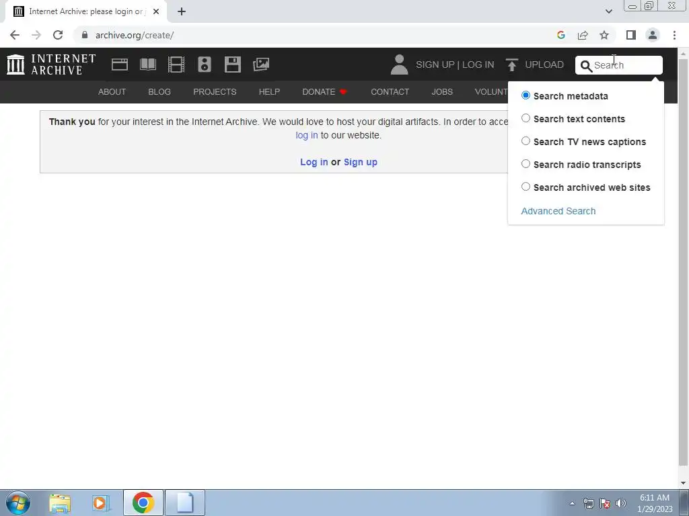Click the Show desktop strip

[x=684, y=503]
